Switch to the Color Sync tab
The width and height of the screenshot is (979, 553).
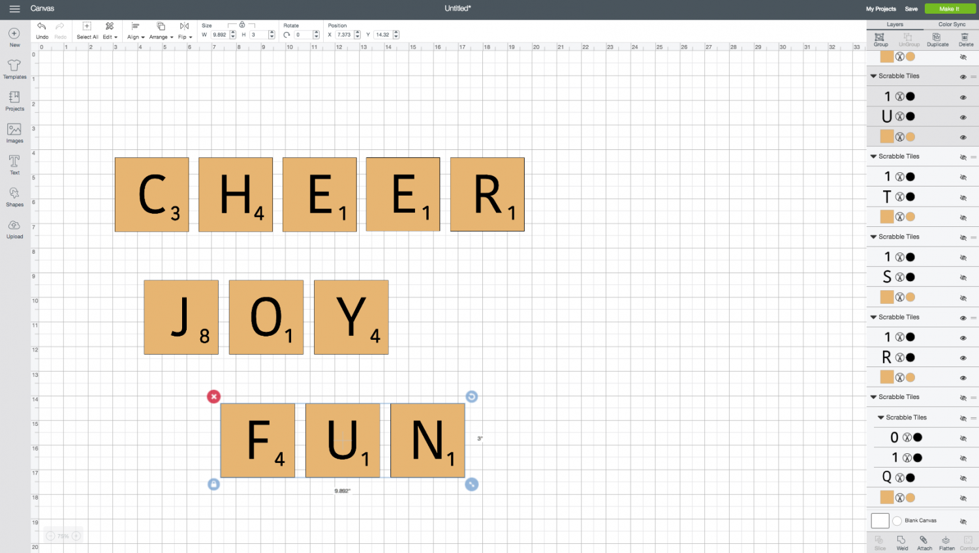point(952,24)
